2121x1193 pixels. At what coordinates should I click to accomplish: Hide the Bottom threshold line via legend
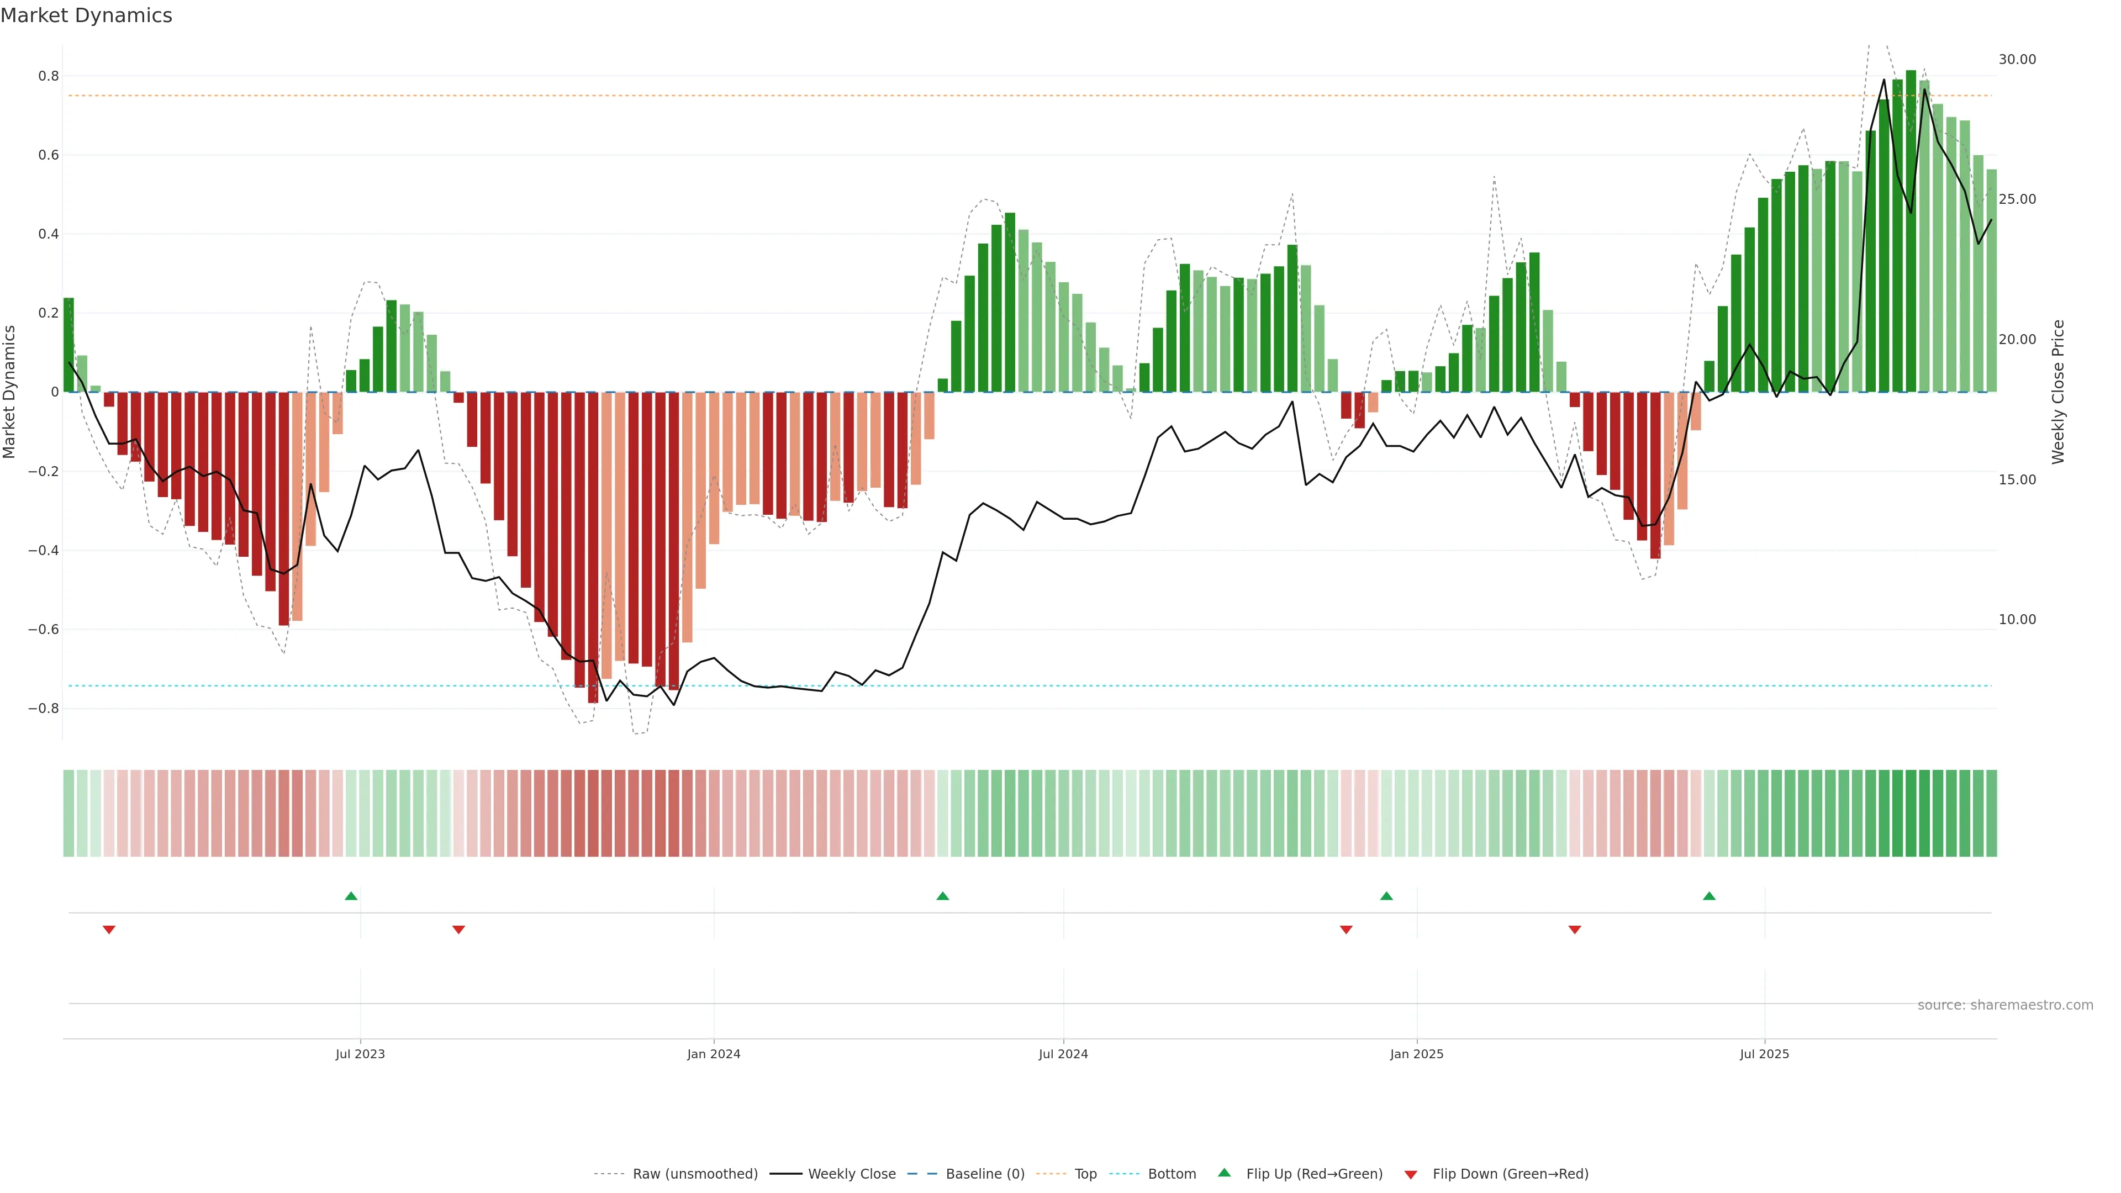pos(1172,1174)
